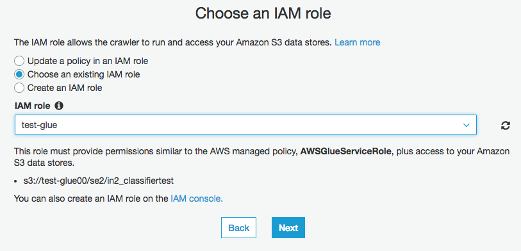
Task: Open the IAM console link
Action: (197, 198)
